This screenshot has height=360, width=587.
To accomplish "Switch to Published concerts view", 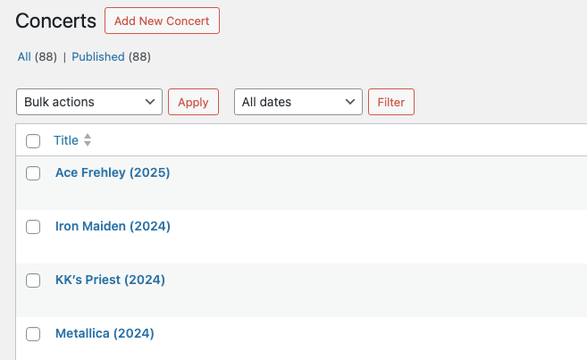I will (98, 57).
